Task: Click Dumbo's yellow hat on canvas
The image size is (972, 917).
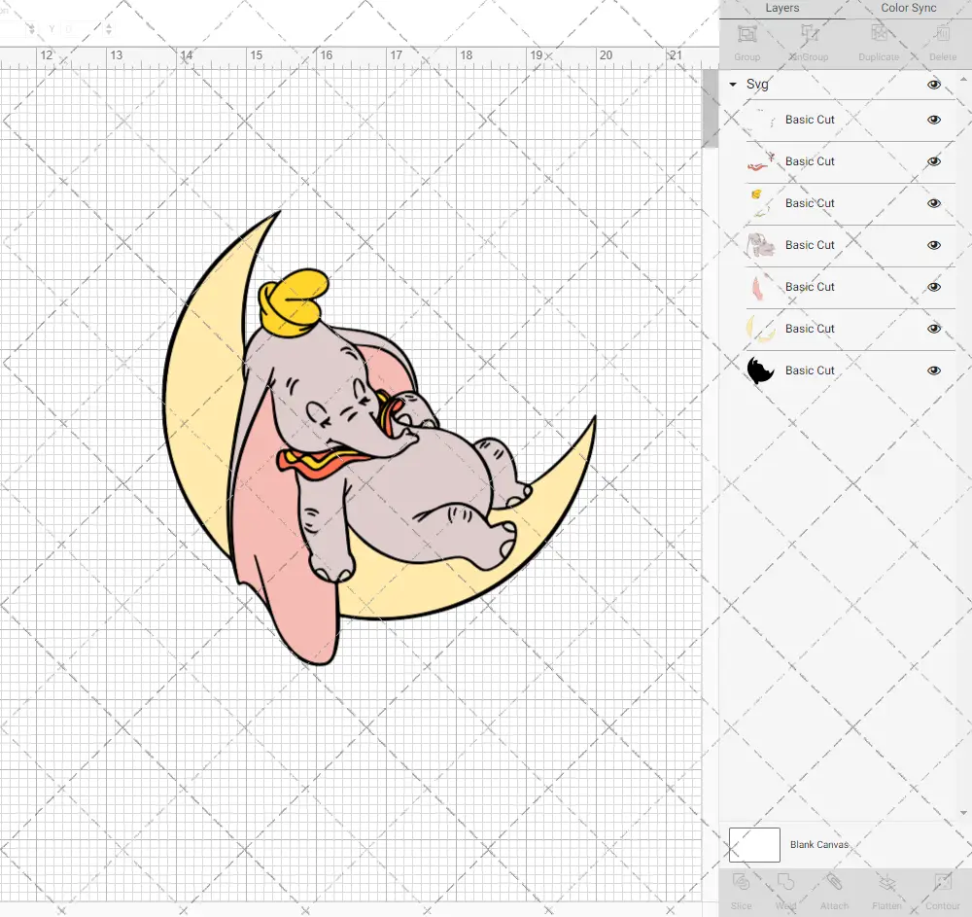Action: [294, 305]
